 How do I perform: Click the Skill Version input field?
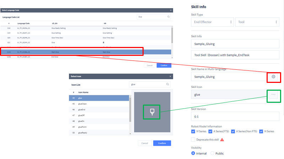[235, 116]
